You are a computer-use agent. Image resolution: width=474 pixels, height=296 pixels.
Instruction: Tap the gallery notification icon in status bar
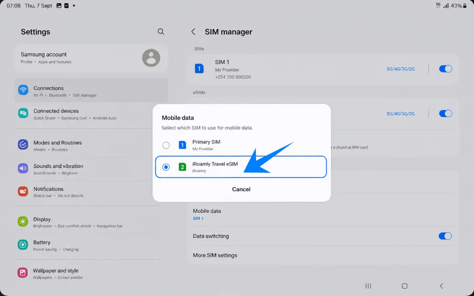(x=59, y=5)
